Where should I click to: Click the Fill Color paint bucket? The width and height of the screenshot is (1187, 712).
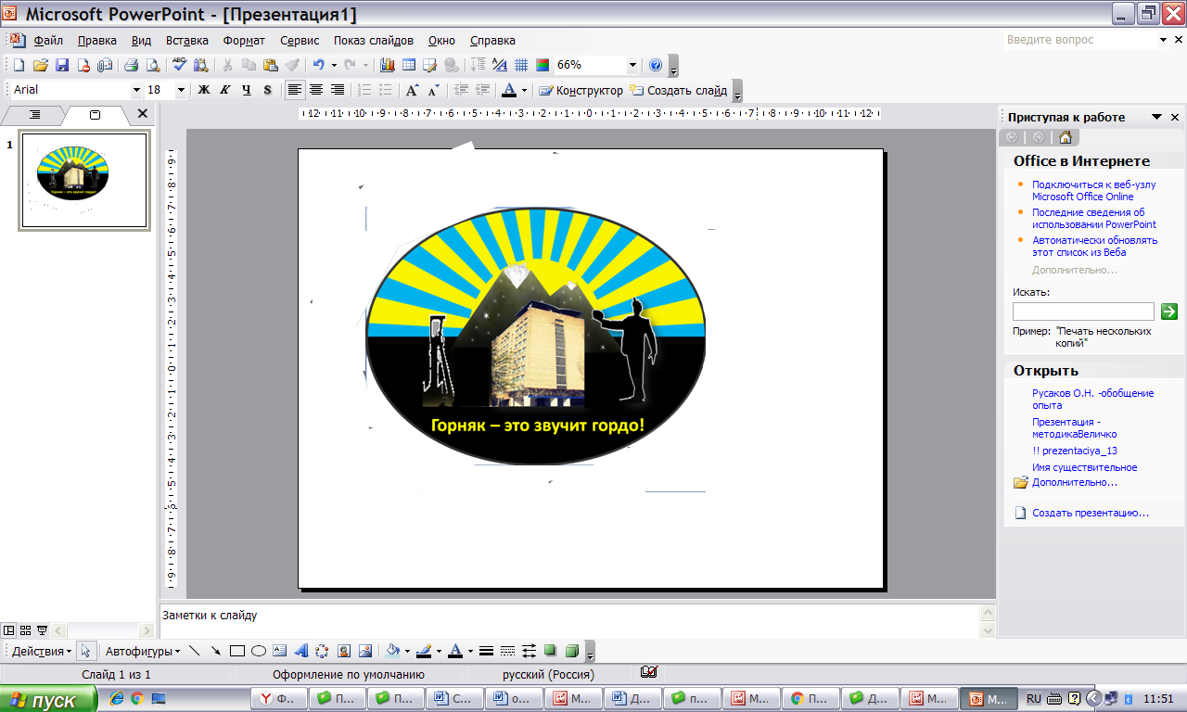[392, 651]
